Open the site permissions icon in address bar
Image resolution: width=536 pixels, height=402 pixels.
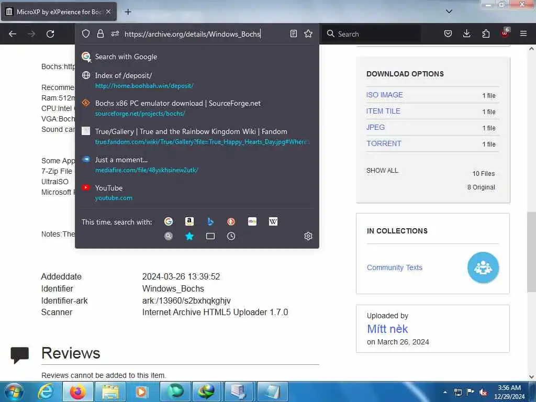tap(115, 33)
